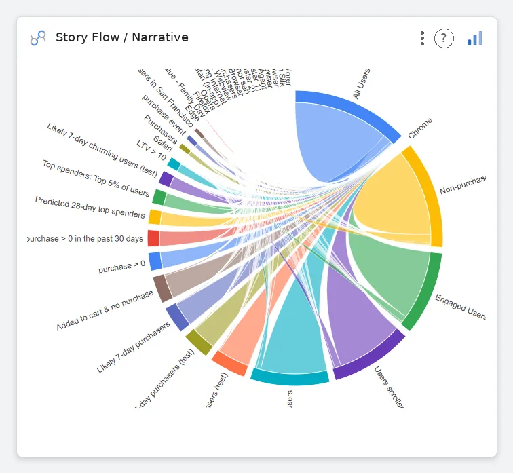Click the purchase event label
The width and height of the screenshot is (513, 473).
pos(164,115)
